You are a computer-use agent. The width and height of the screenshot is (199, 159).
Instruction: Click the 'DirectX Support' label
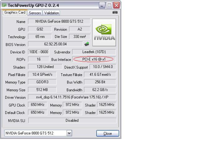76,67
